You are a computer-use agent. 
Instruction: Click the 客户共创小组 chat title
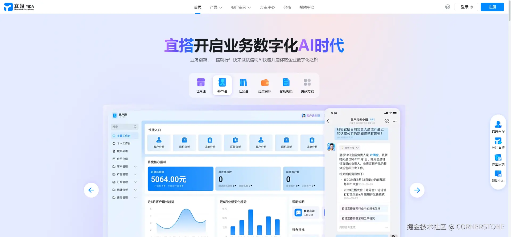click(359, 120)
